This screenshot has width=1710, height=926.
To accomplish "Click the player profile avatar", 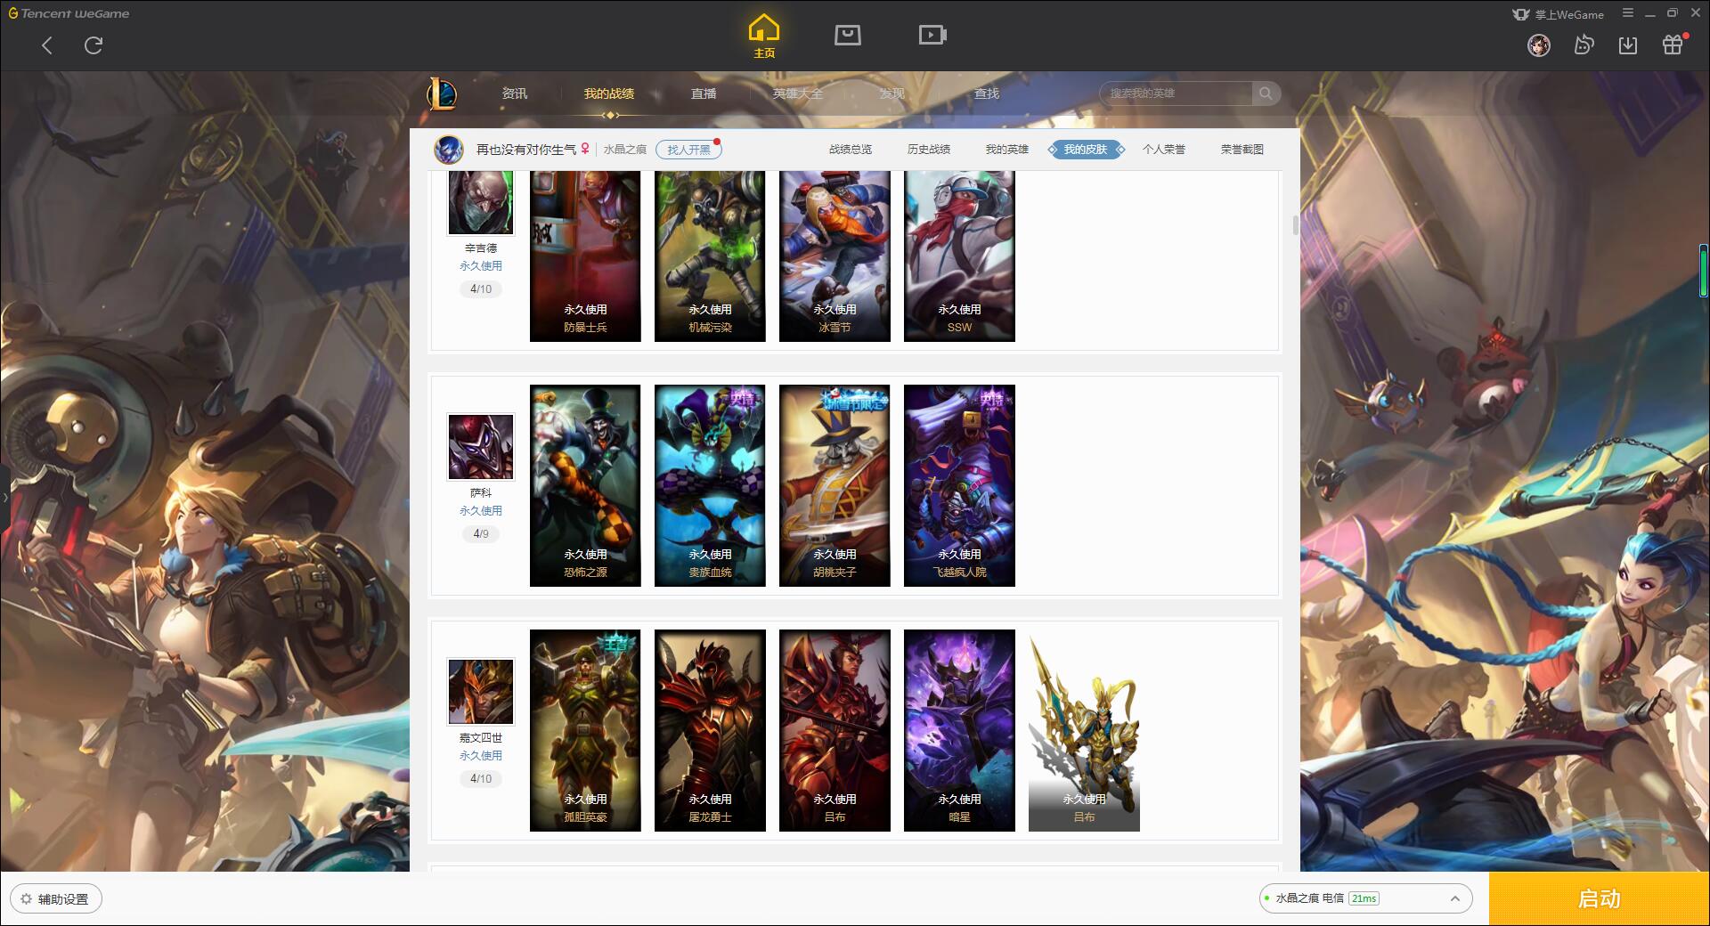I will pos(449,150).
